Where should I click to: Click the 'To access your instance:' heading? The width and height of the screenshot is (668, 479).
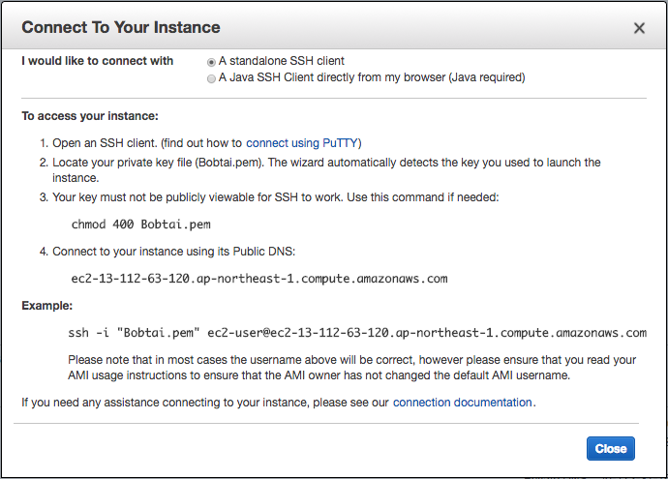point(90,116)
